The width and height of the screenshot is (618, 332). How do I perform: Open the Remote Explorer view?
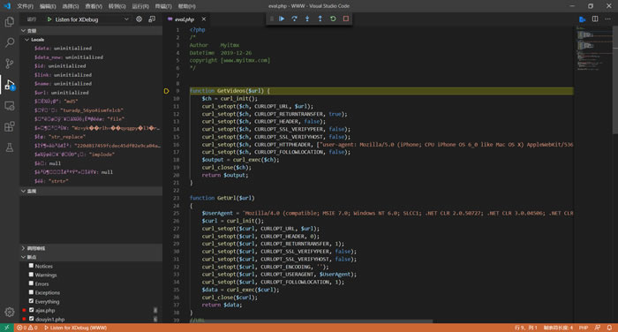(10, 106)
